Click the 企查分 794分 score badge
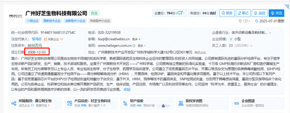This screenshot has width=290, height=113. point(169,13)
